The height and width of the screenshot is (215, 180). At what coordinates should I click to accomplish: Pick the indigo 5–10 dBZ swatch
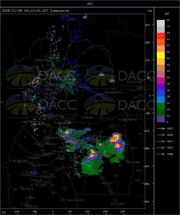point(161,119)
